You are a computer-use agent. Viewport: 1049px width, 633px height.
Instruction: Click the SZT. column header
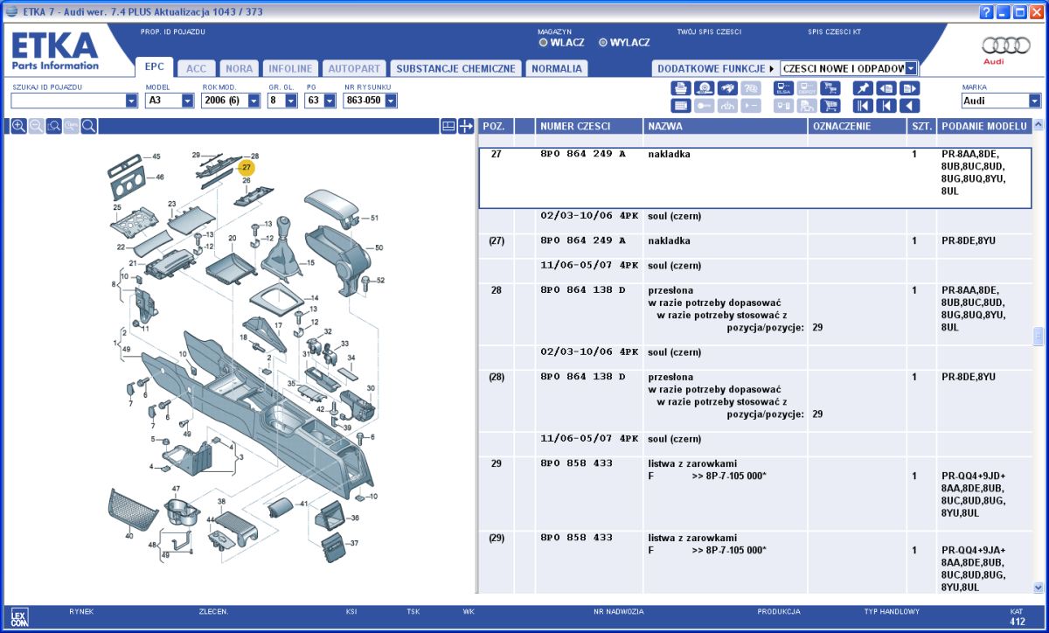tap(921, 126)
